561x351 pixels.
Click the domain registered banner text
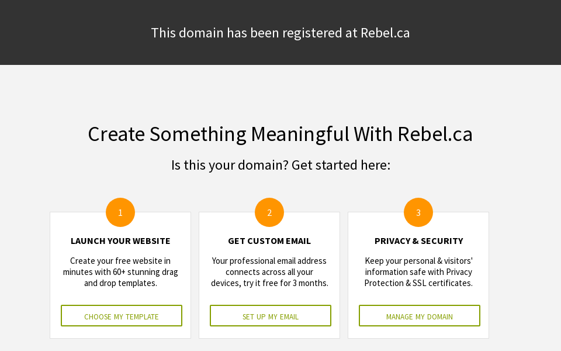pyautogui.click(x=280, y=33)
